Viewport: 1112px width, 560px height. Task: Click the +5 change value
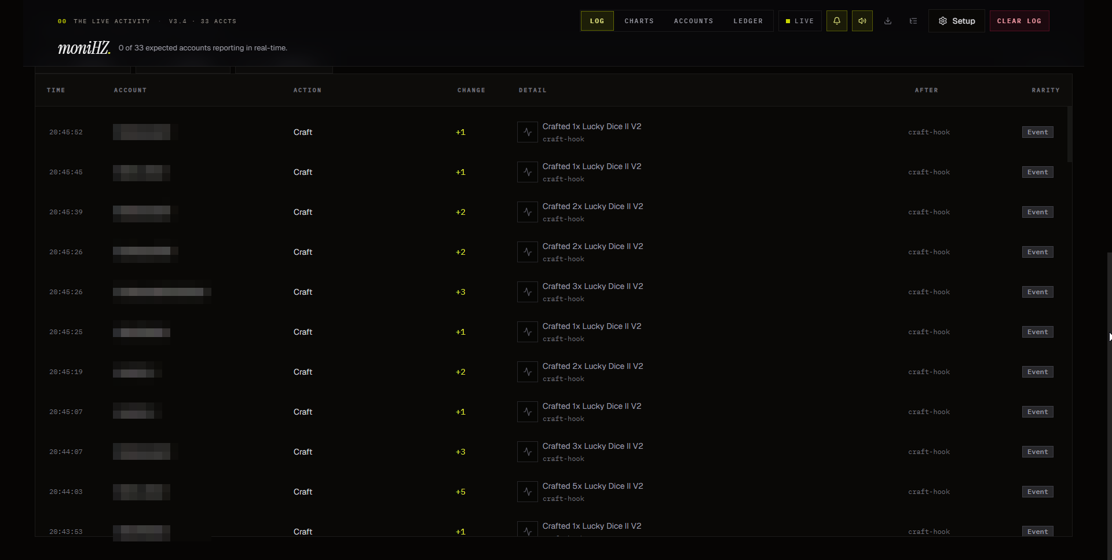(460, 492)
